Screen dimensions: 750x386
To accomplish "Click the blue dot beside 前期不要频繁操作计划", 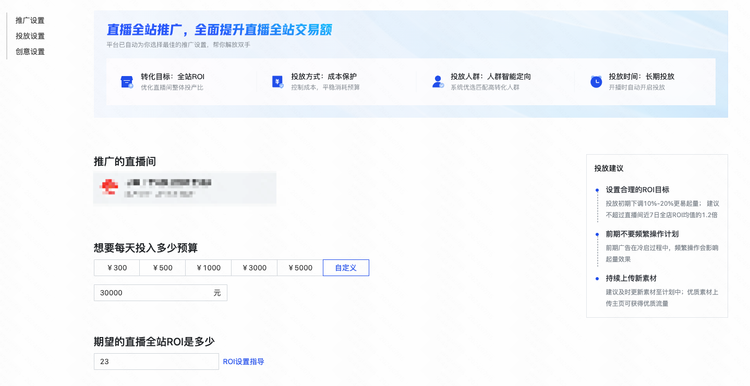I will tap(597, 234).
